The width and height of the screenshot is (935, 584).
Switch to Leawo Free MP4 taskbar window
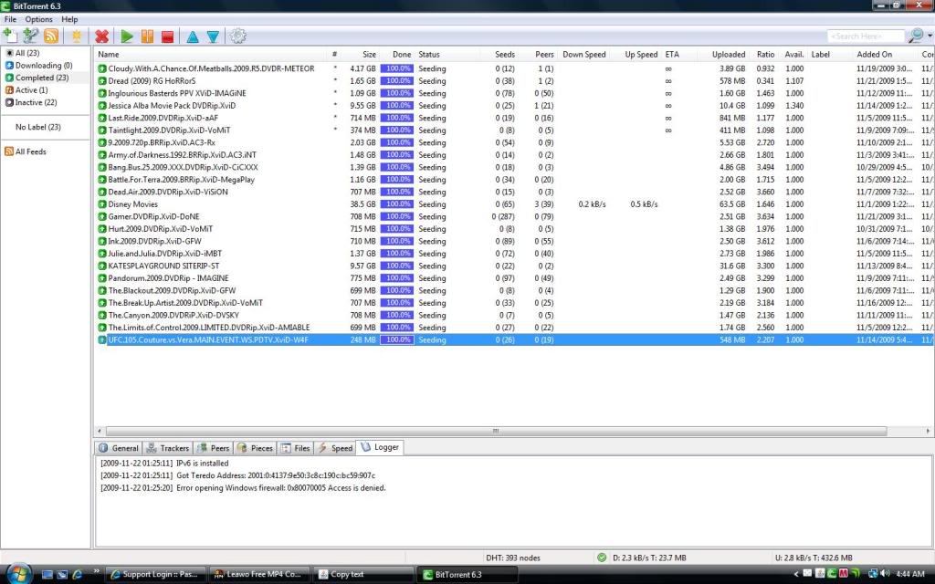pos(259,575)
